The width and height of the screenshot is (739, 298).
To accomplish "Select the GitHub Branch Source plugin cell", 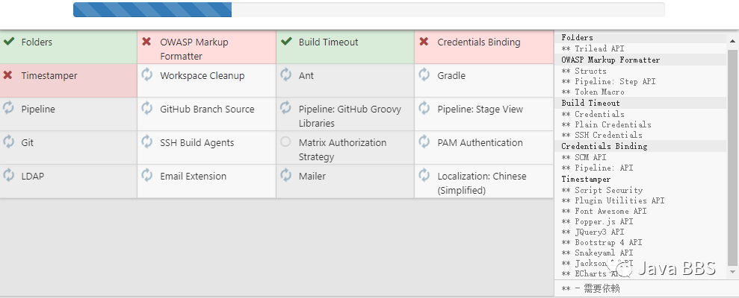I will tap(207, 110).
